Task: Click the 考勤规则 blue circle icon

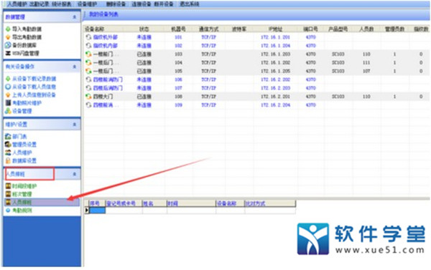Action: point(8,211)
